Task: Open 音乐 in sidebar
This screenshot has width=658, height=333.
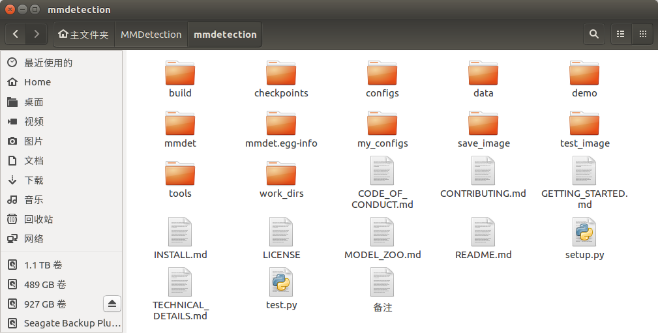Action: (x=61, y=199)
